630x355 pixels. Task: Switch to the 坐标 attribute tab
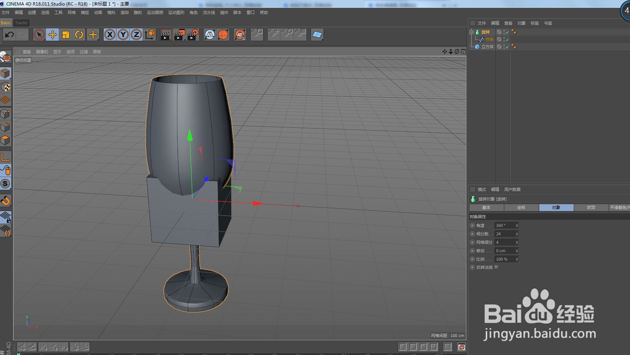click(x=521, y=207)
